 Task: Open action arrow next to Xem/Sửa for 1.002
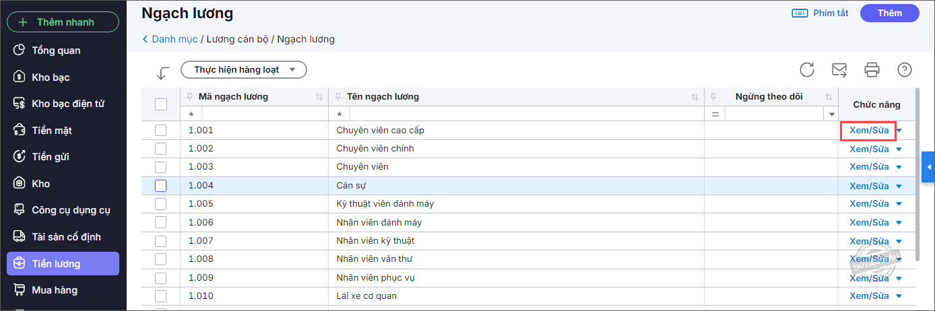coord(899,149)
